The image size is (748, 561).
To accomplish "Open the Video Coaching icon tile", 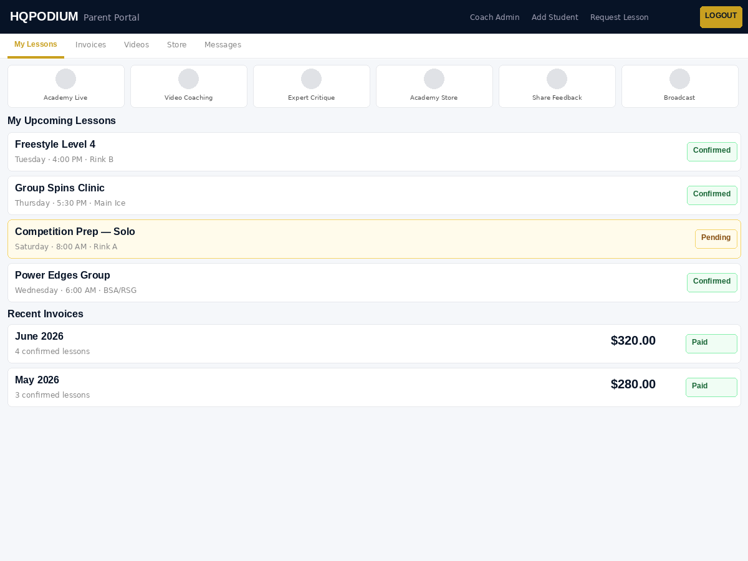I will (189, 86).
